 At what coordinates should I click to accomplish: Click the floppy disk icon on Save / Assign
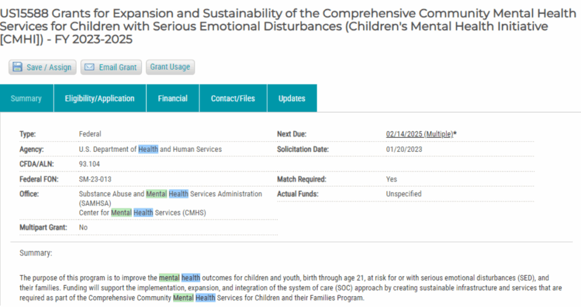click(x=18, y=67)
